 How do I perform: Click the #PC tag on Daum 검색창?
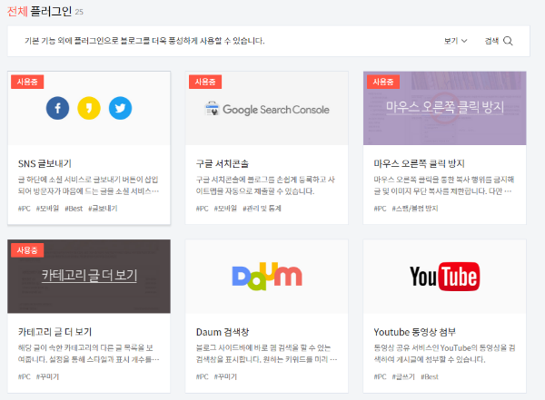coord(203,376)
